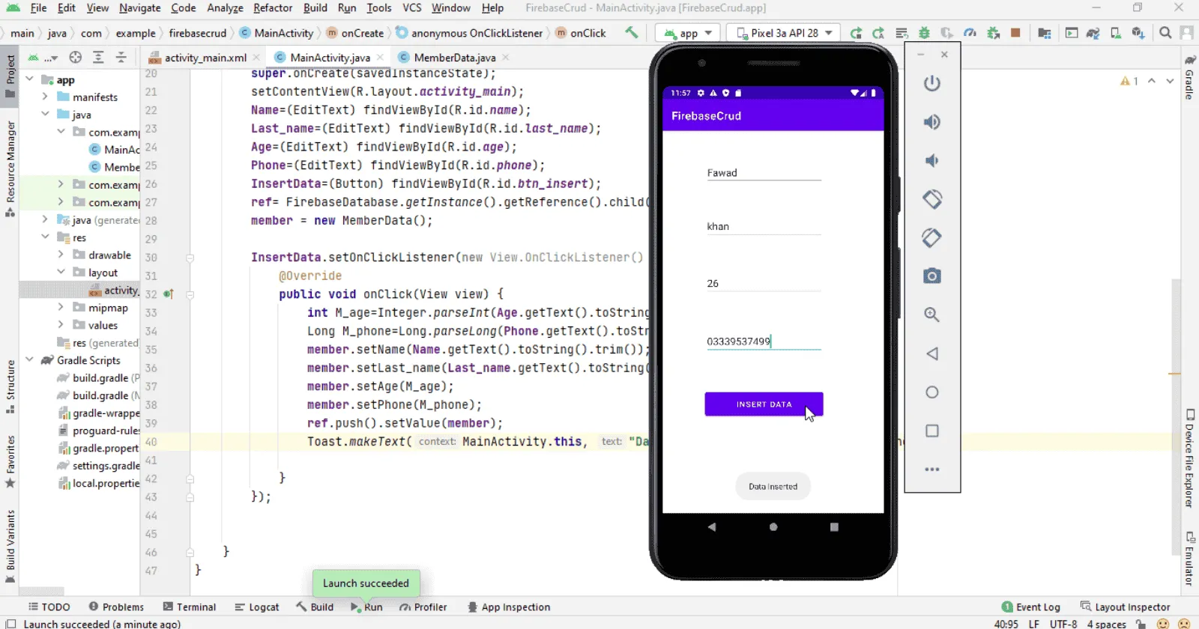Open the app run configuration dropdown
The width and height of the screenshot is (1199, 629).
(688, 33)
